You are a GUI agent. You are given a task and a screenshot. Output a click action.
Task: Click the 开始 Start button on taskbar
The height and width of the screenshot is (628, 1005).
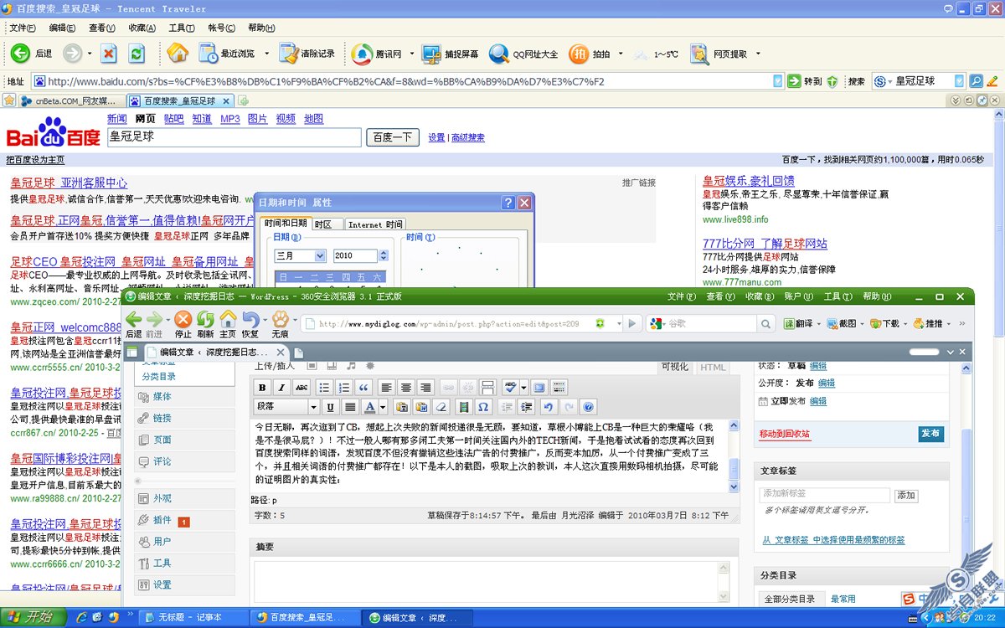point(32,617)
